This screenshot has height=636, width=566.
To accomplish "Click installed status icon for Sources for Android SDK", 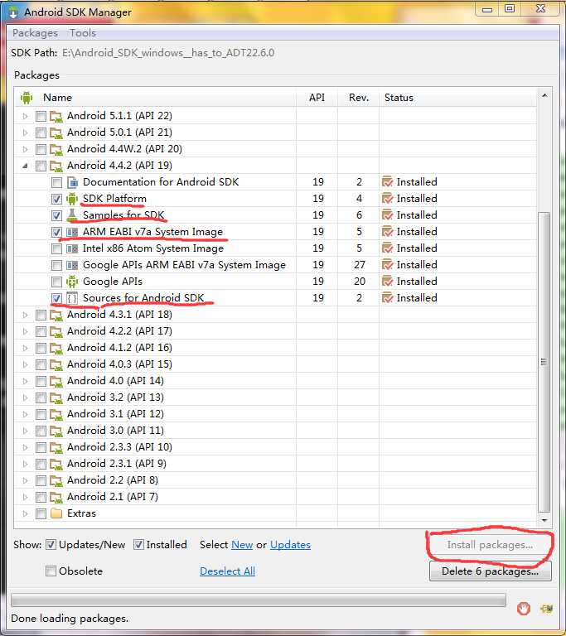I will pyautogui.click(x=387, y=298).
